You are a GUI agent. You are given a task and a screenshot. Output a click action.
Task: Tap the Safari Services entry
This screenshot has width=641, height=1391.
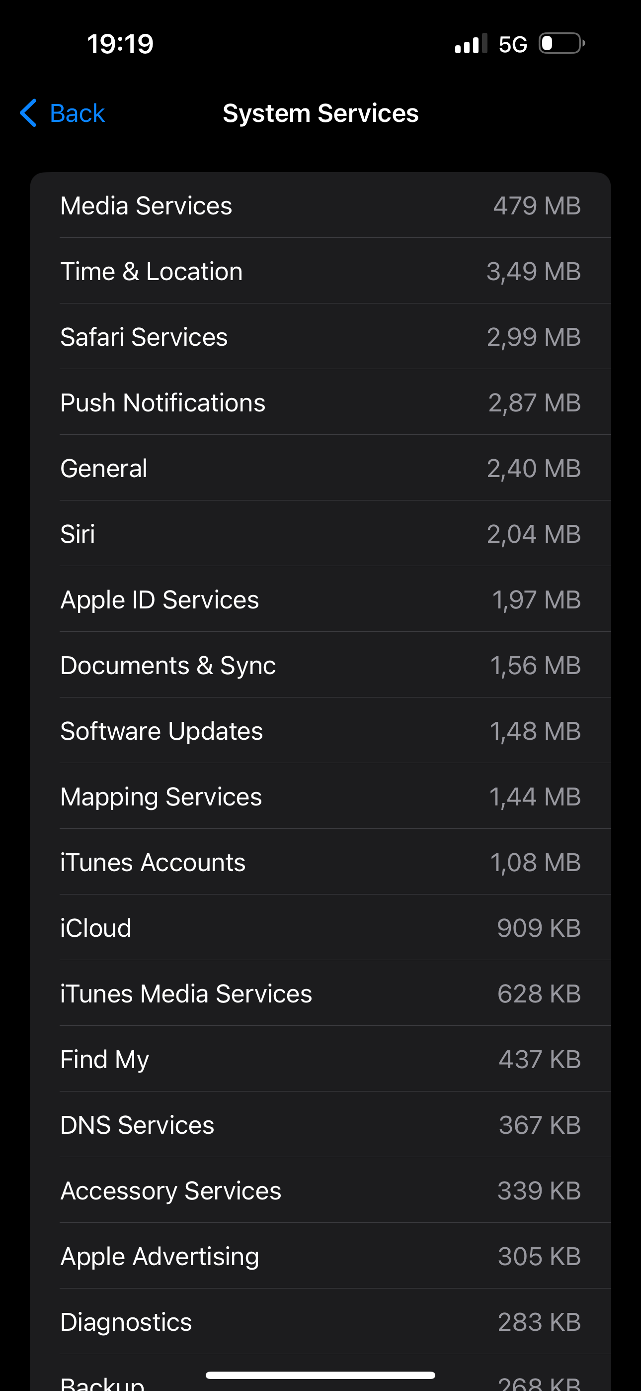pos(320,337)
